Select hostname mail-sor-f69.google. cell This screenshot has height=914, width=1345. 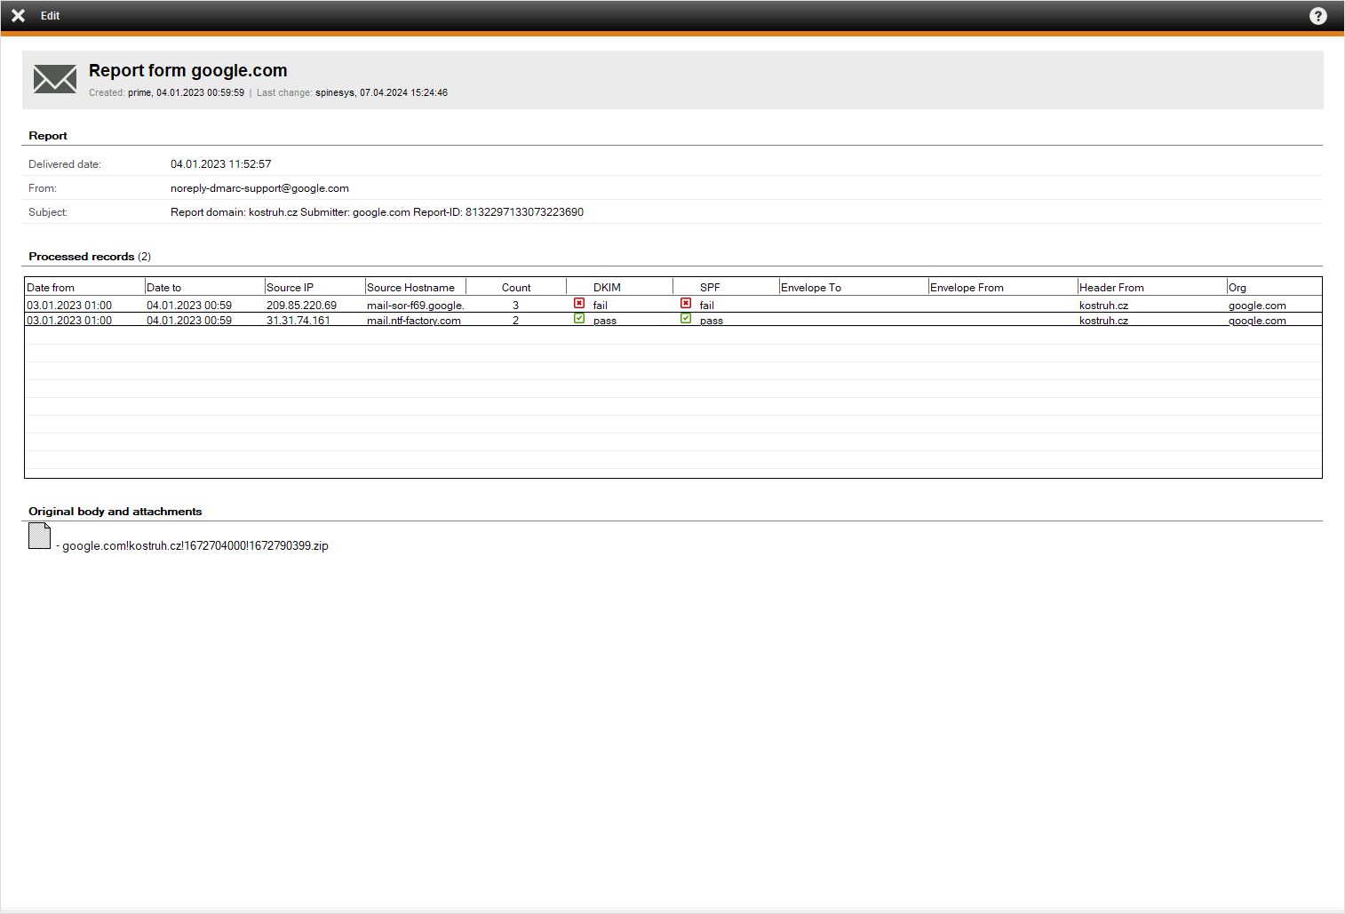415,305
